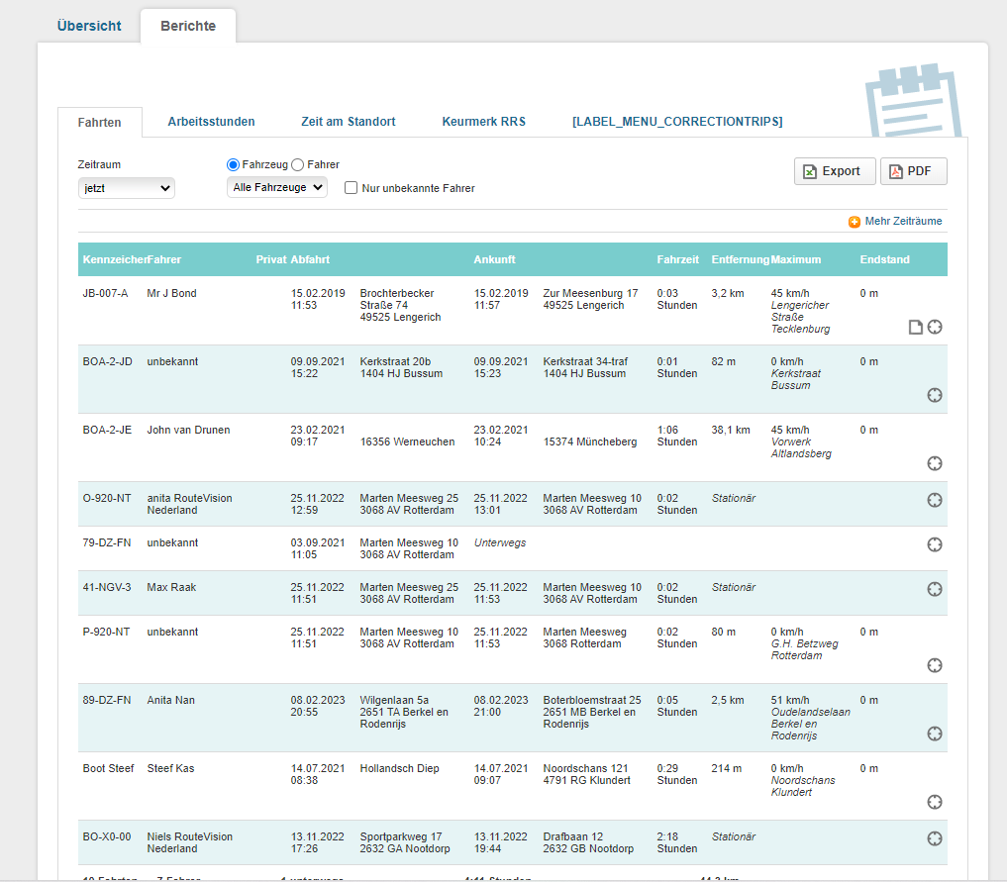Click the locate icon in BOA-2-JE row

935,464
